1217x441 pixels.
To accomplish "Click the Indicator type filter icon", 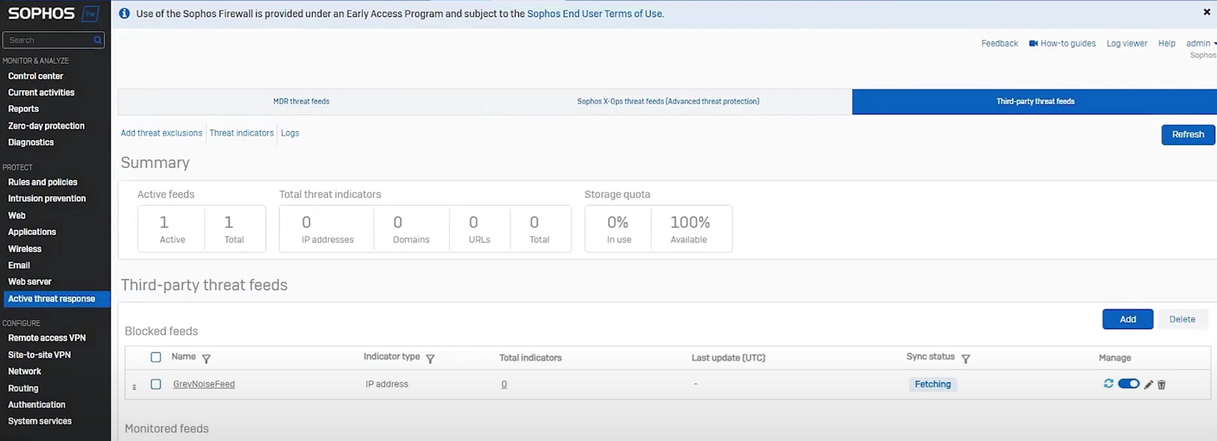I will click(x=430, y=359).
